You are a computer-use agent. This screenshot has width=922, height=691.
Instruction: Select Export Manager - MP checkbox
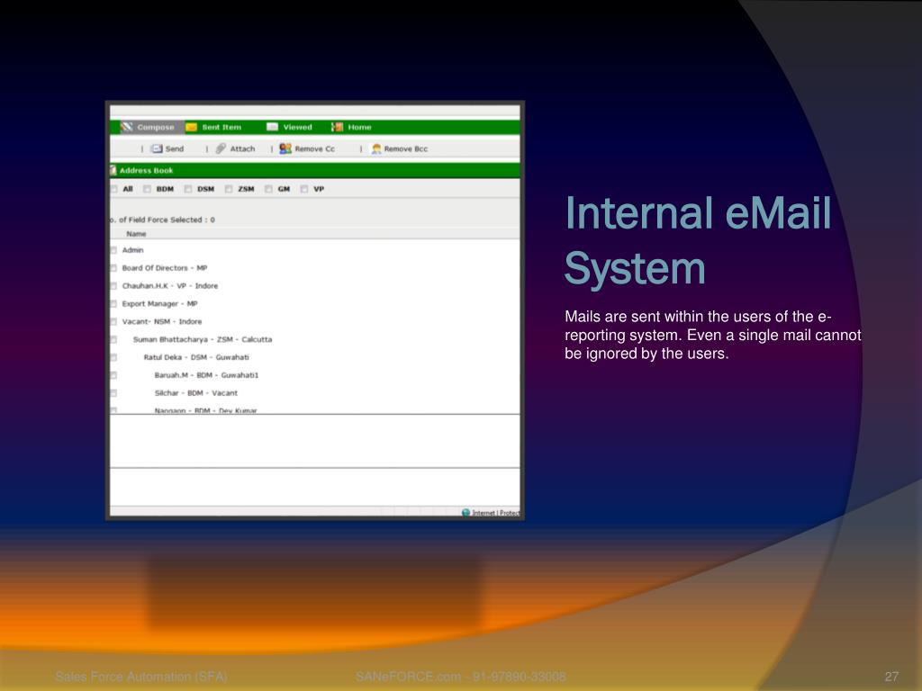tap(113, 304)
